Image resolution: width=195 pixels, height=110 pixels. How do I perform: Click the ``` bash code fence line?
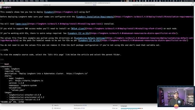tap(5, 64)
